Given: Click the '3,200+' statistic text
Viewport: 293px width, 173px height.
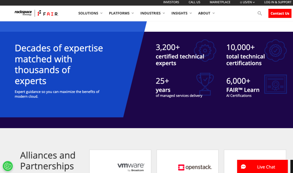Looking at the screenshot, I should tap(168, 47).
